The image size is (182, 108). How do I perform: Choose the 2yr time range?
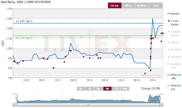99,89
